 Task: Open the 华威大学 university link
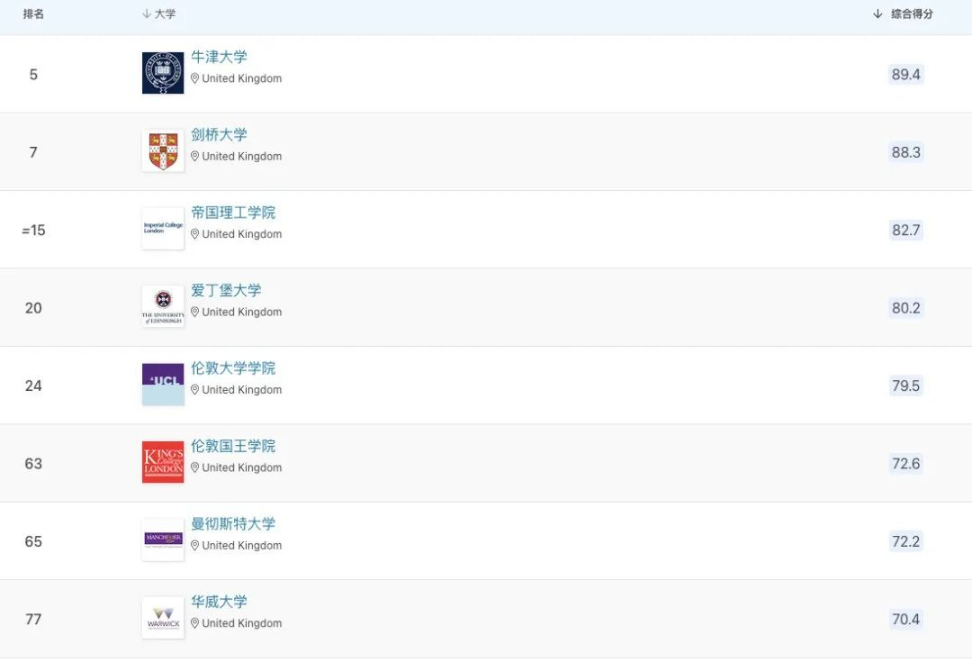tap(219, 602)
